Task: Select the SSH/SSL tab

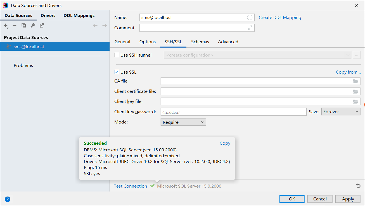Action: point(173,42)
